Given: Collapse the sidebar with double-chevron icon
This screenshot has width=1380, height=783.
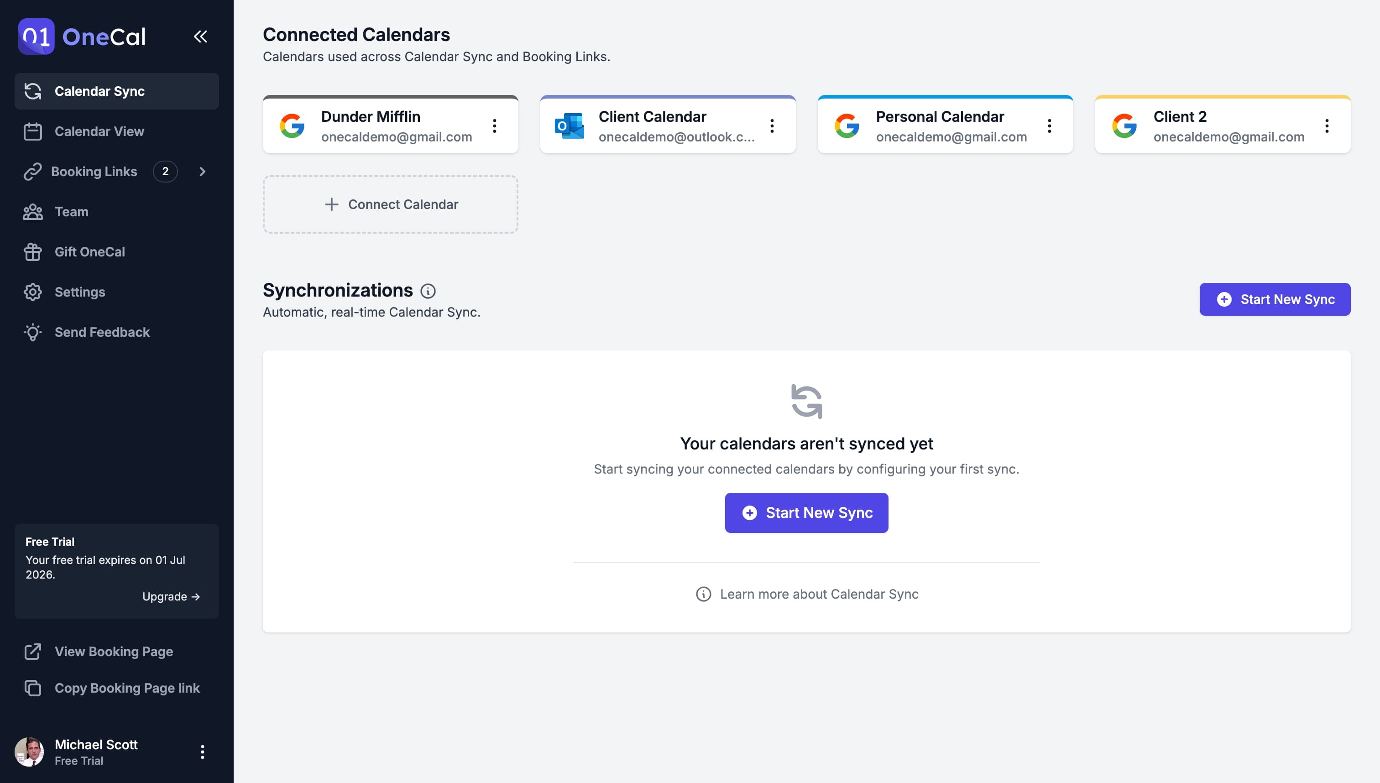Looking at the screenshot, I should coord(200,37).
